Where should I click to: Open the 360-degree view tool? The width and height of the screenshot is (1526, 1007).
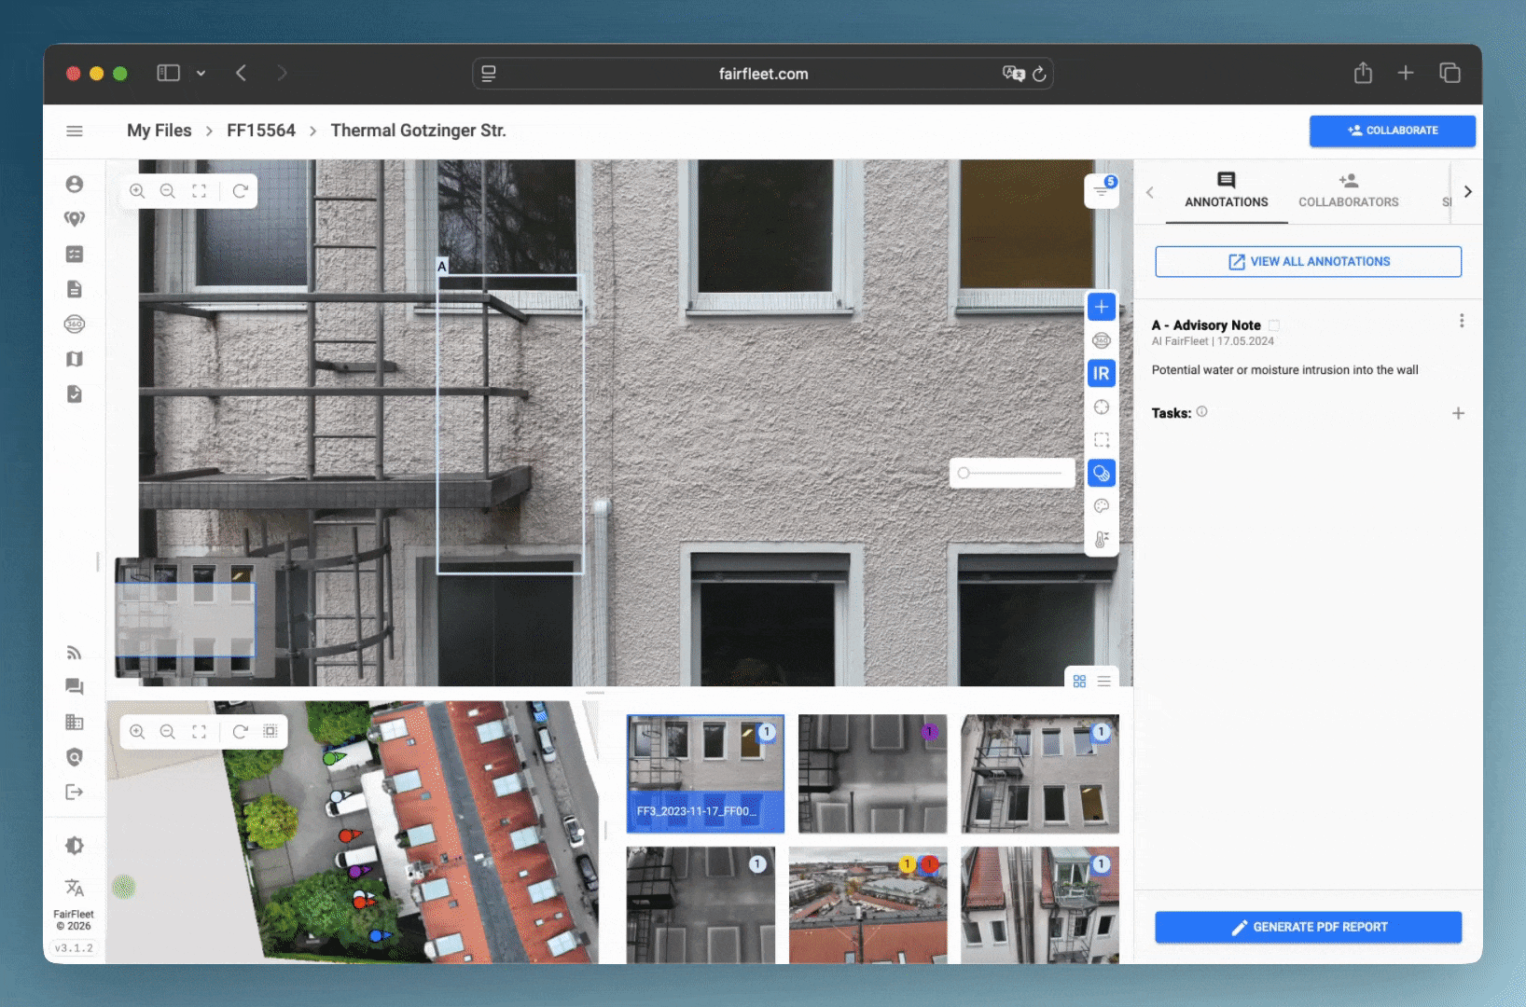[x=1102, y=339]
